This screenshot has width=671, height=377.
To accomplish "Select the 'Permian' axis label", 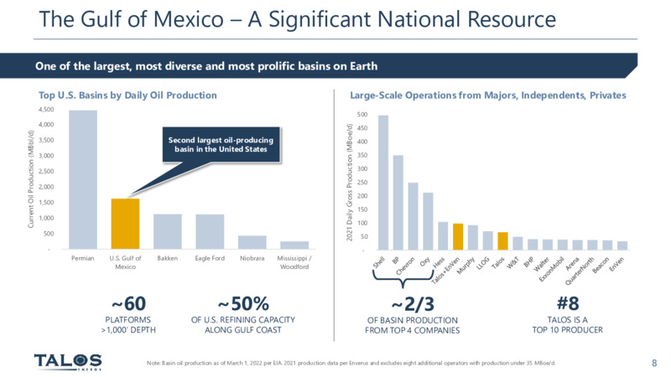I will click(82, 258).
